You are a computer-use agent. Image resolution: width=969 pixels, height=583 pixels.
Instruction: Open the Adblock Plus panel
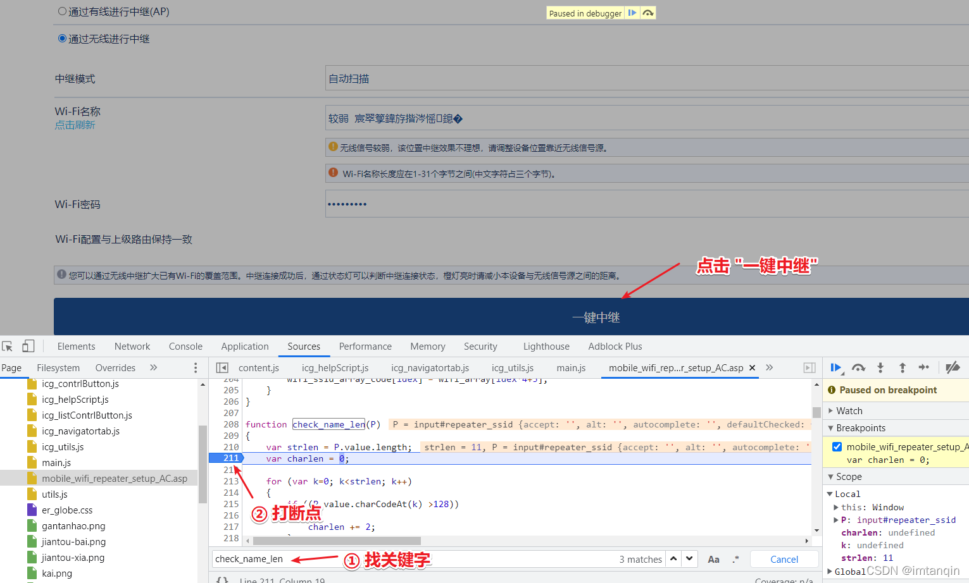pos(615,346)
